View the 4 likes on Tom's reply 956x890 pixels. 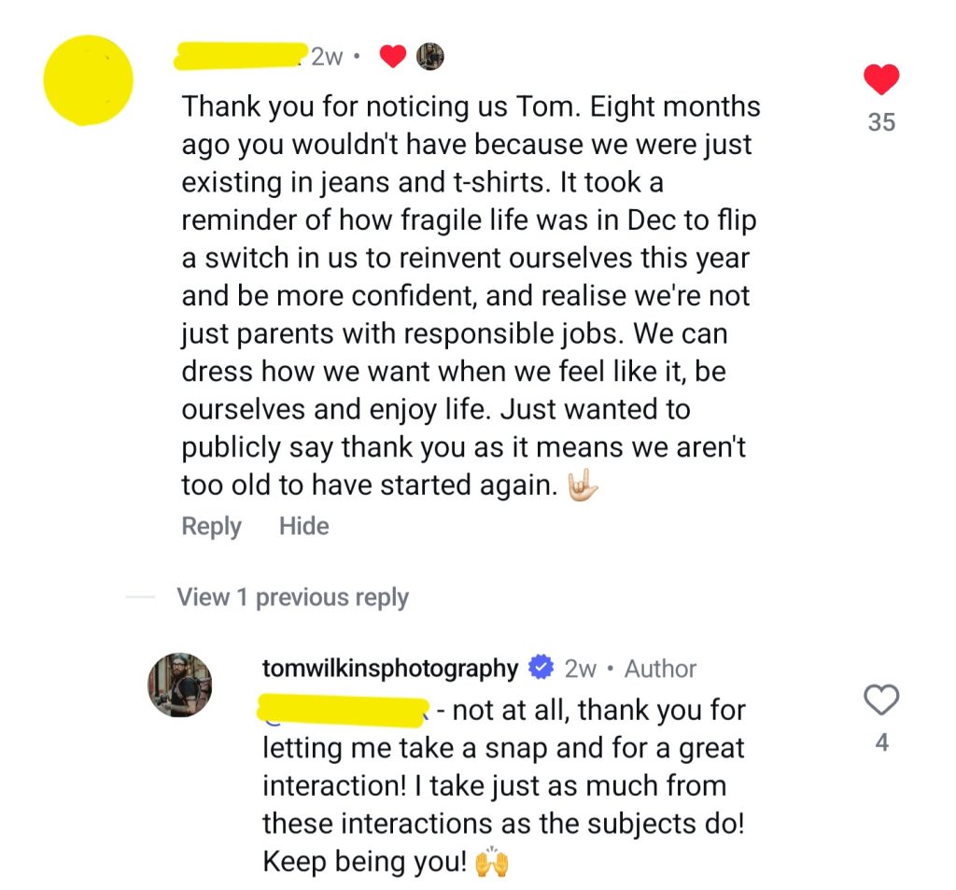[881, 743]
